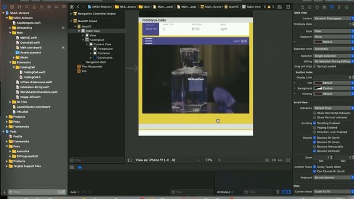Go back in editor history
Image resolution: width=354 pixels, height=199 pixels.
(x=78, y=7)
